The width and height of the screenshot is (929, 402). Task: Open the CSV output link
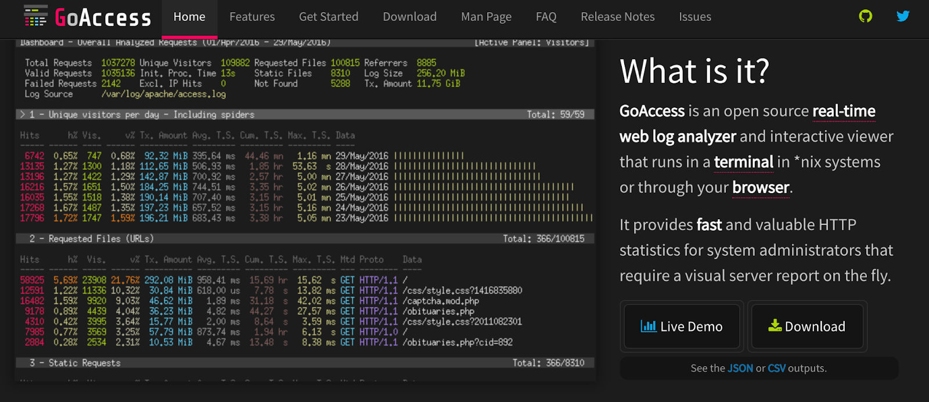[777, 368]
